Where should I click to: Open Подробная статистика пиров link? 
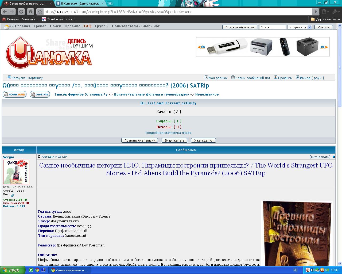pos(168,132)
